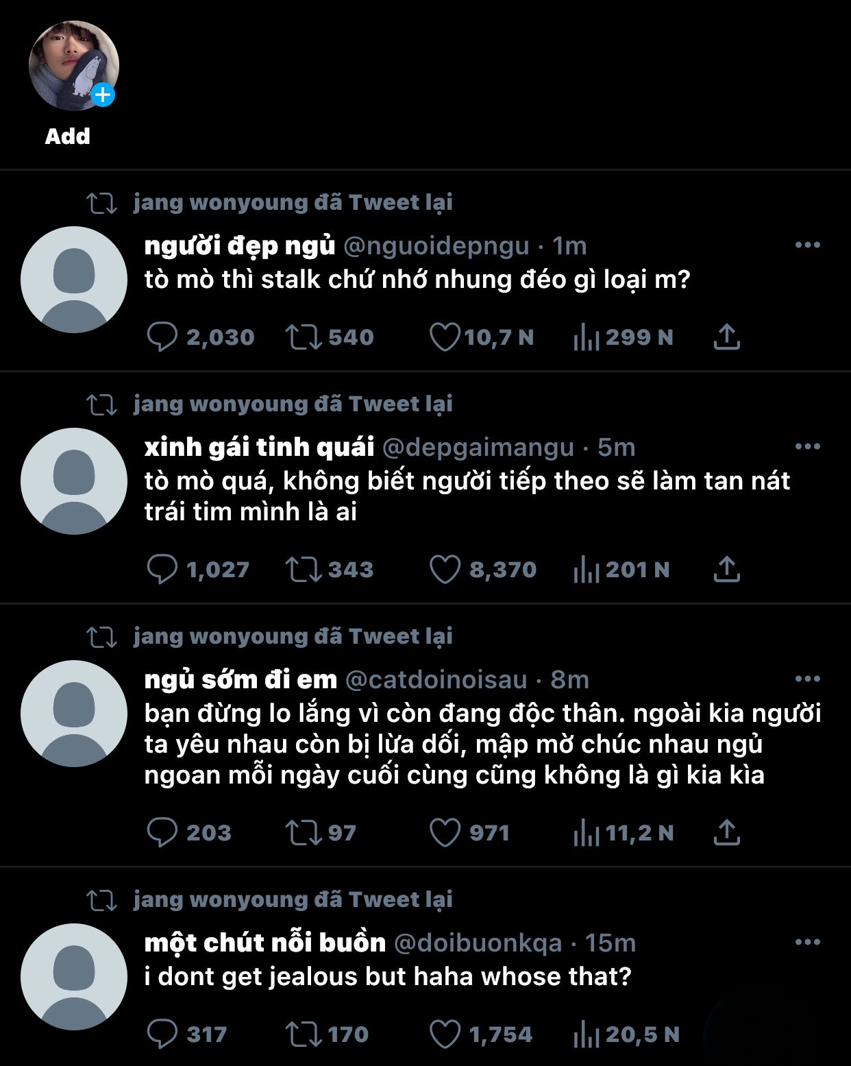Screen dimensions: 851x1066
Task: Open the @doibuonkqa profile handle
Action: click(x=478, y=943)
